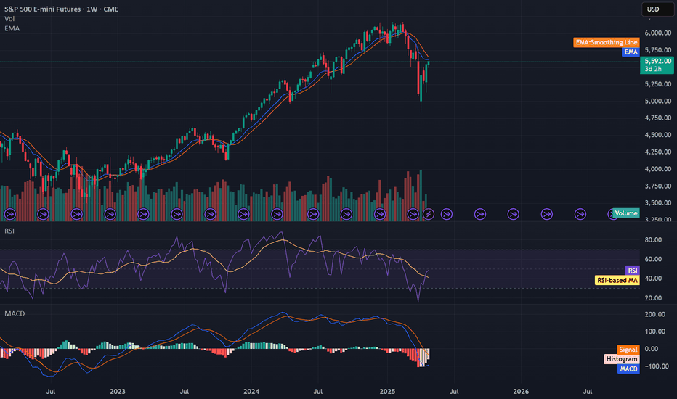Click the rollover marker partly hidden by Volume label
Screen dimensions: 677x399
612,214
